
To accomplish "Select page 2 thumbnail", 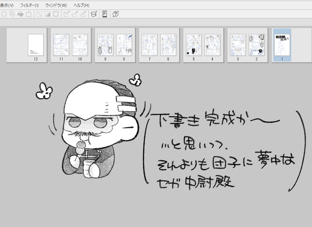I will (257, 45).
